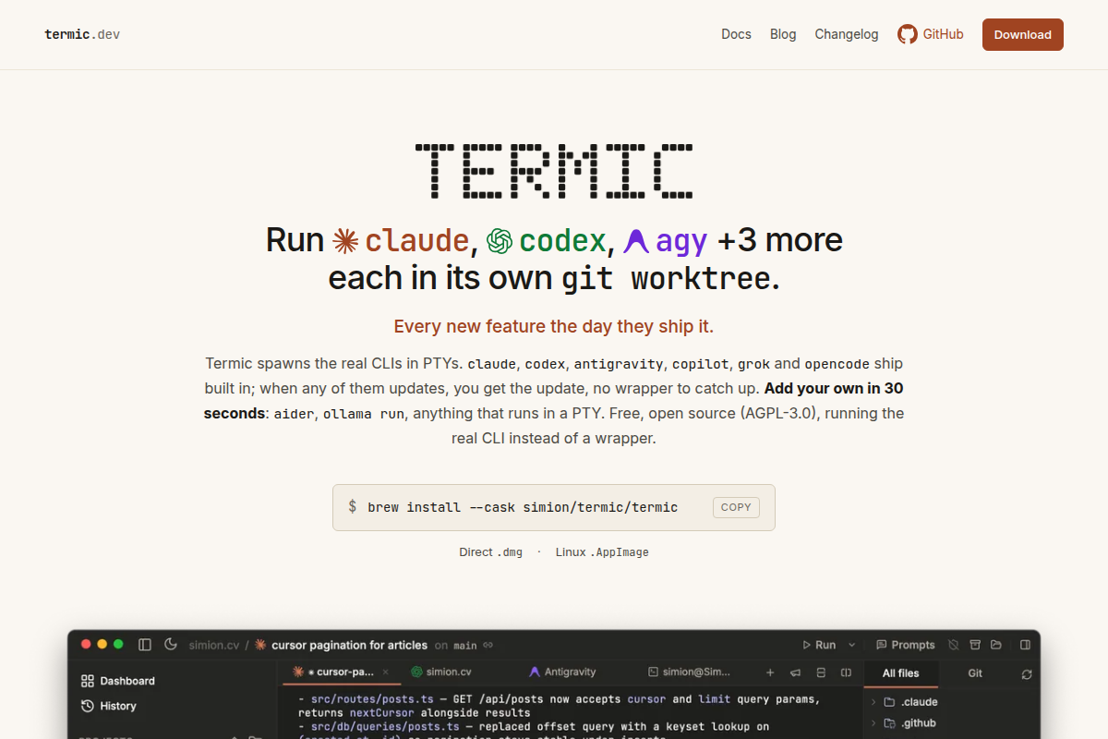The image size is (1108, 739).
Task: Click simion.cv breadcrumb in title bar
Action: [x=214, y=645]
